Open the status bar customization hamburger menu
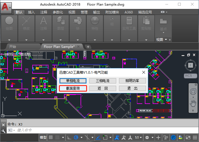 (195, 138)
